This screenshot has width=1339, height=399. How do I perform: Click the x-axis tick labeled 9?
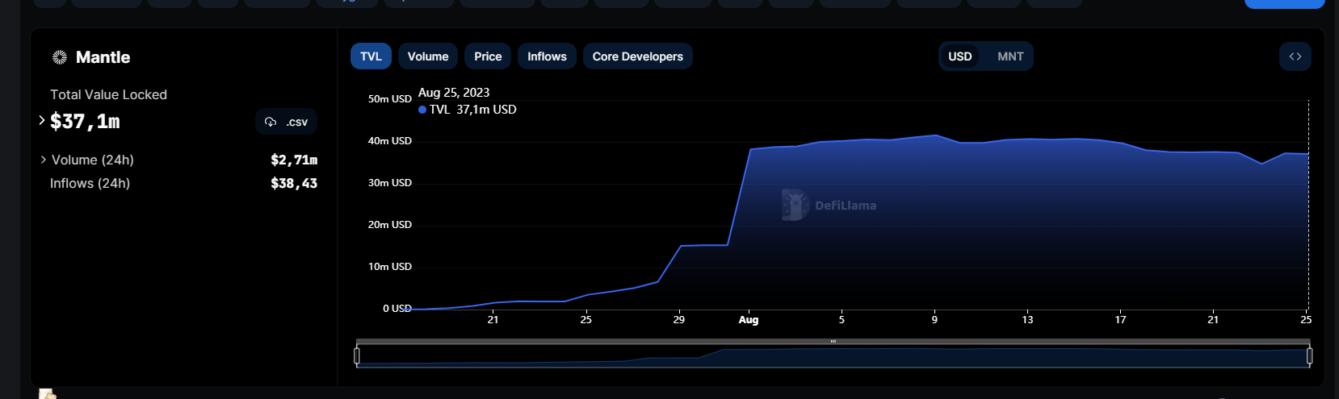tap(934, 320)
